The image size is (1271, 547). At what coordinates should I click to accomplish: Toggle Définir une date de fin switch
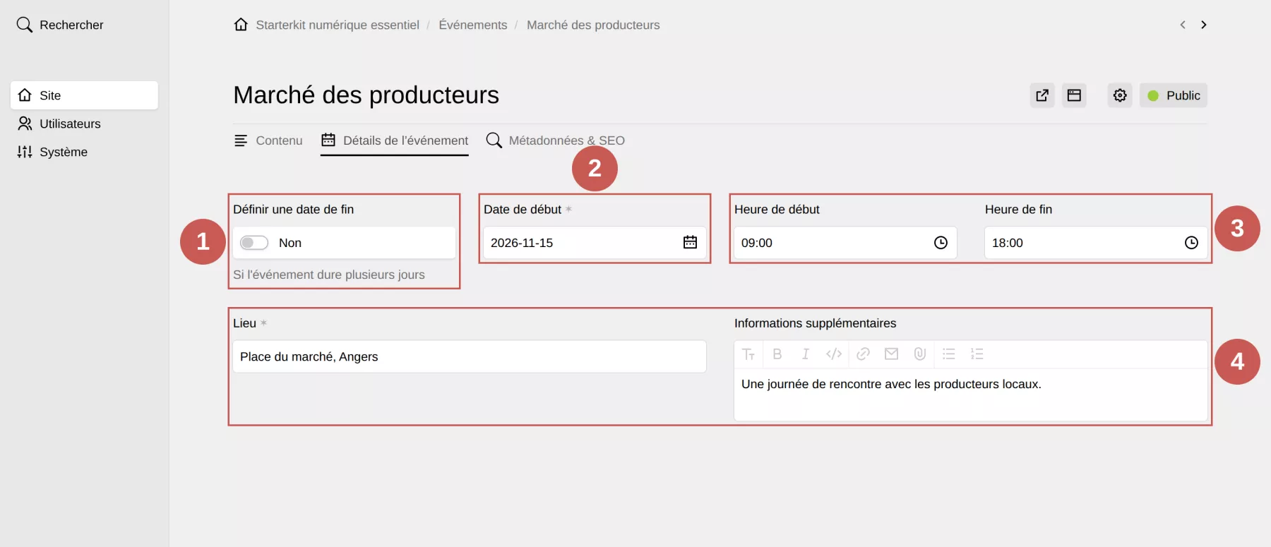pos(254,243)
